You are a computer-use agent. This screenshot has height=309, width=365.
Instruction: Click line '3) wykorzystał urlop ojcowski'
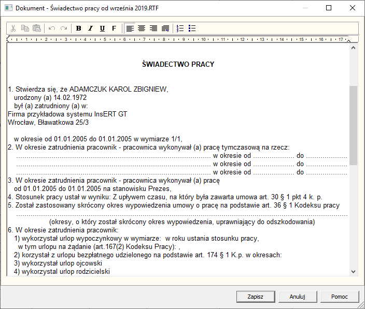coord(58,263)
